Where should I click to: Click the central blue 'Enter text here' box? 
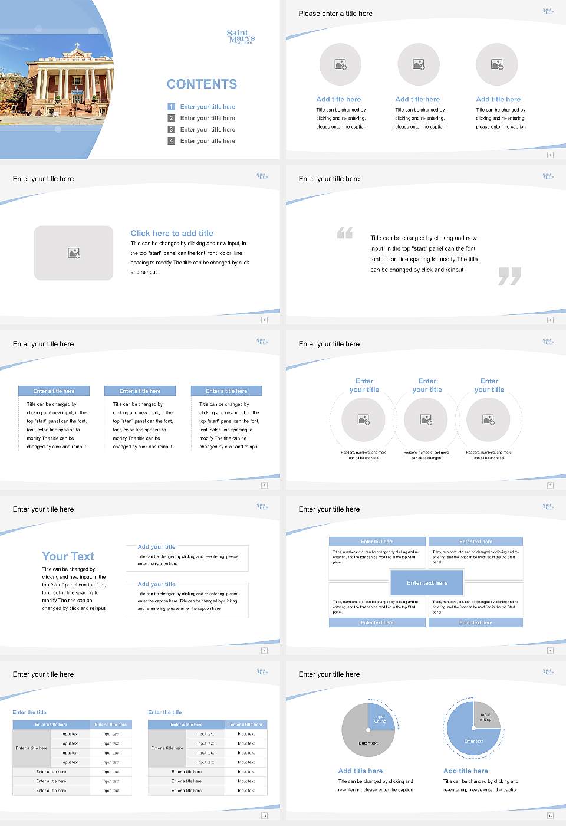[427, 583]
